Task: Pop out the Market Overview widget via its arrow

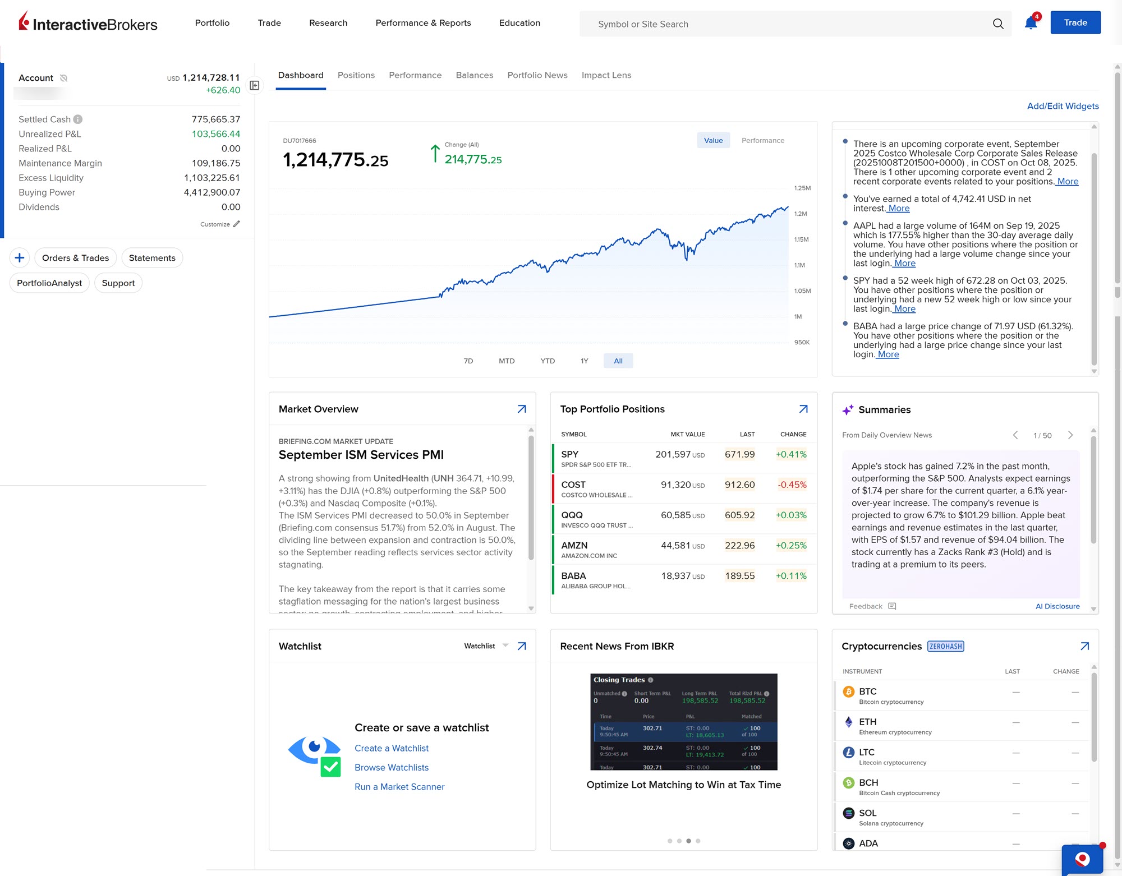Action: point(521,409)
